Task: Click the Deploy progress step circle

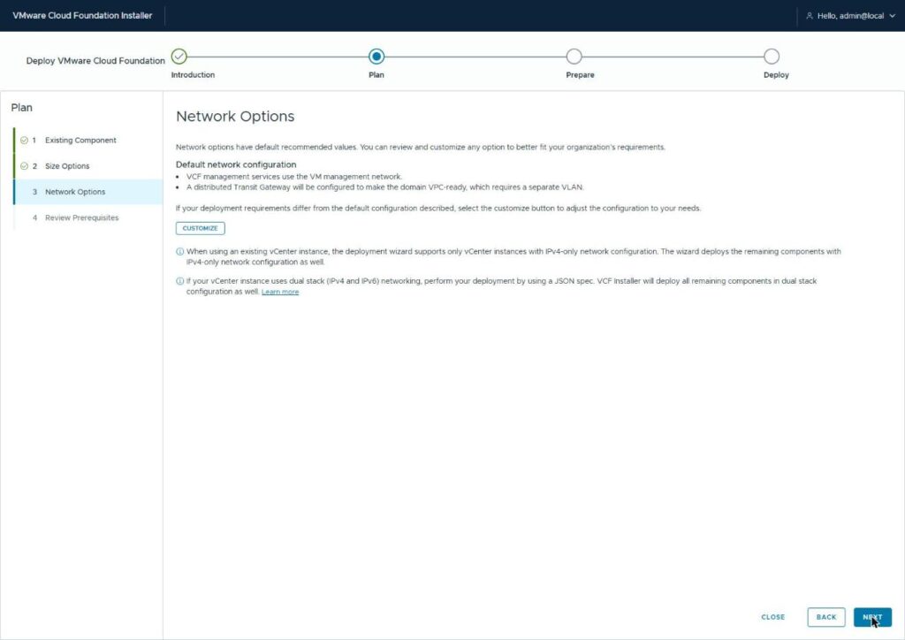Action: point(771,57)
